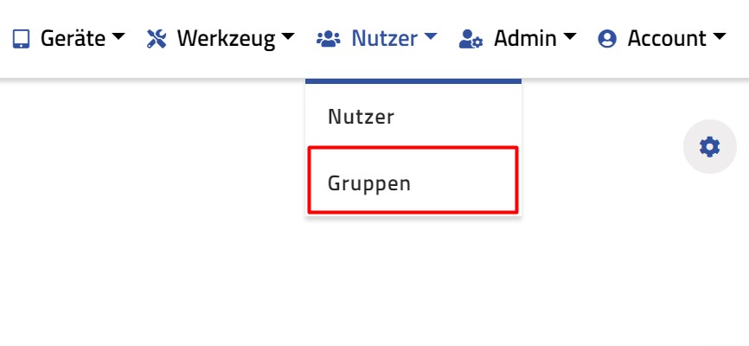Image resolution: width=749 pixels, height=346 pixels.
Task: Click the user-cog icon beside Admin
Action: [x=471, y=38]
